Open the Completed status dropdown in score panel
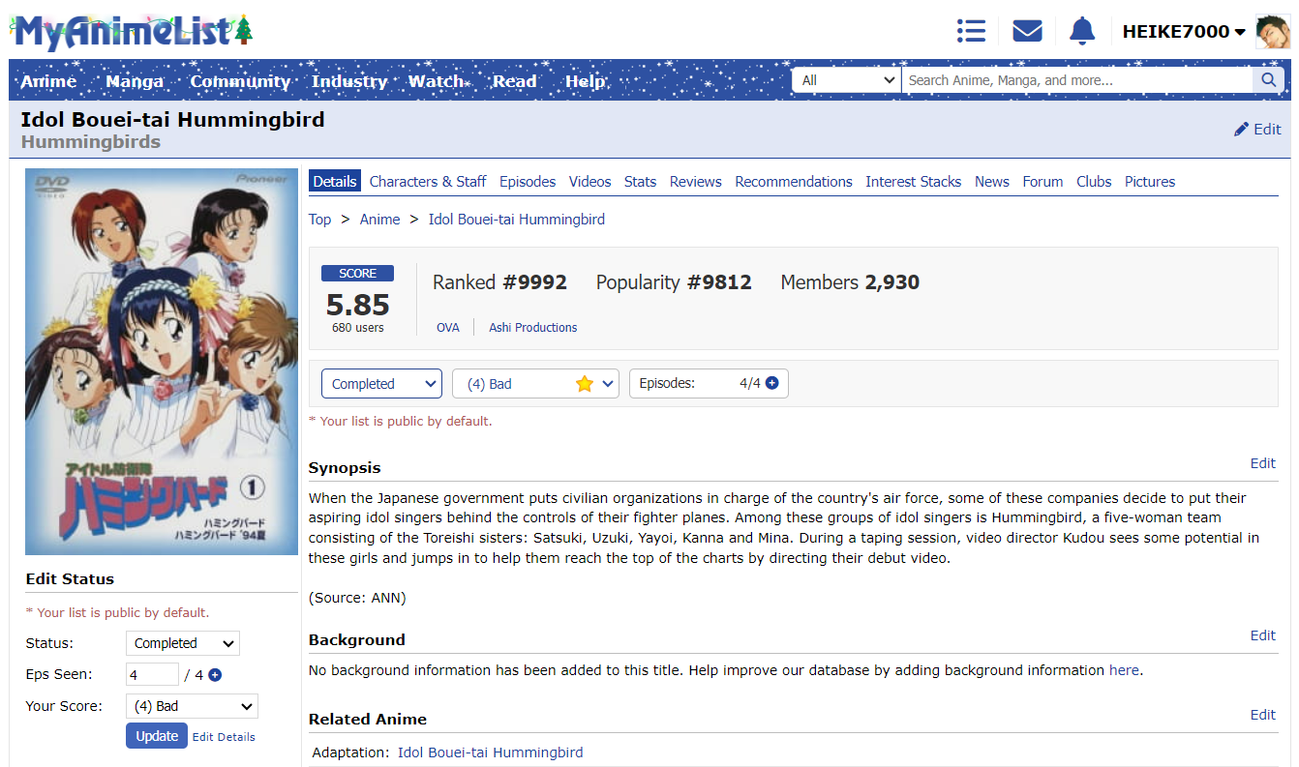 (381, 384)
